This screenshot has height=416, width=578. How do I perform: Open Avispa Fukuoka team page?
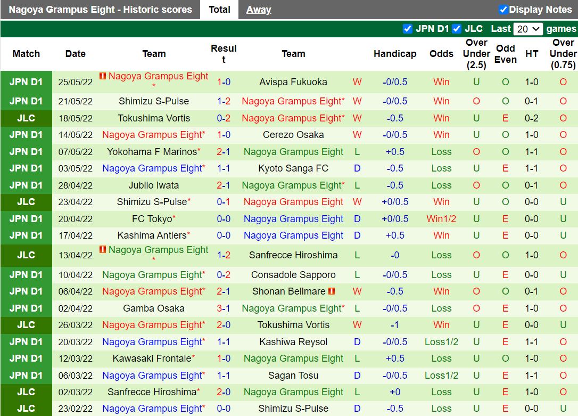click(x=294, y=82)
